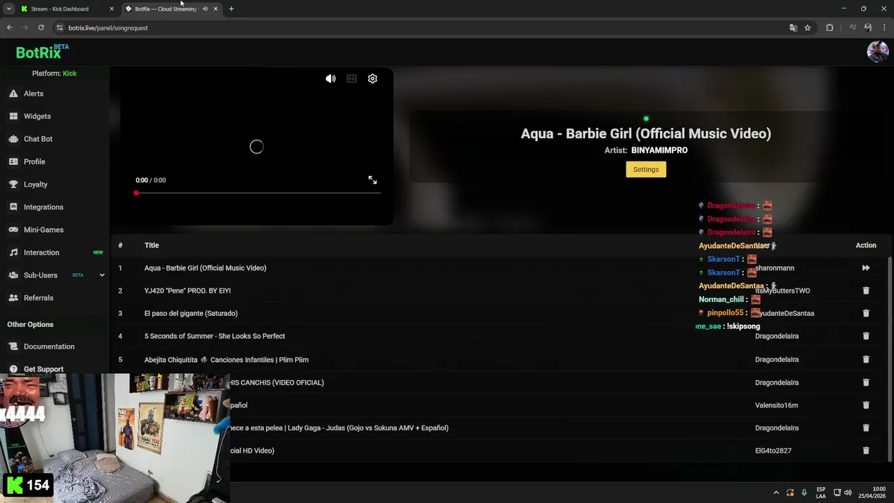Delete El paso del gigante request
Image resolution: width=894 pixels, height=503 pixels.
pos(865,314)
